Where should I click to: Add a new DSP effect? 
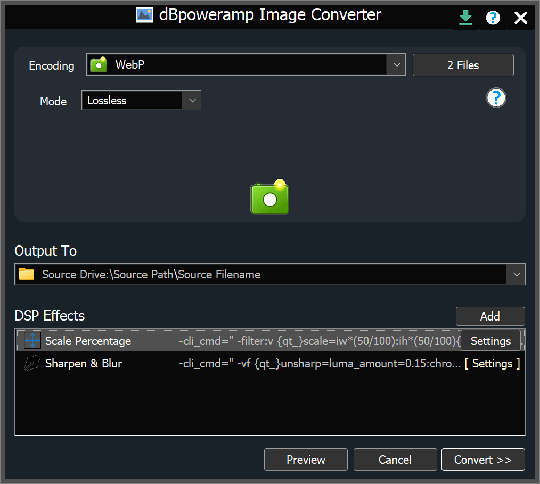tap(490, 316)
